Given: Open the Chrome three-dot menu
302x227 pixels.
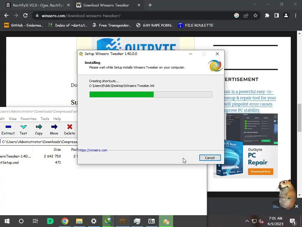Looking at the screenshot, I should click(296, 15).
